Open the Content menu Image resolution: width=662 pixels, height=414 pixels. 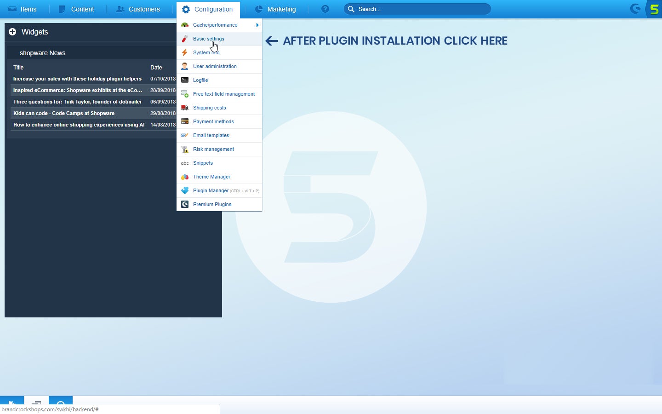click(x=76, y=9)
